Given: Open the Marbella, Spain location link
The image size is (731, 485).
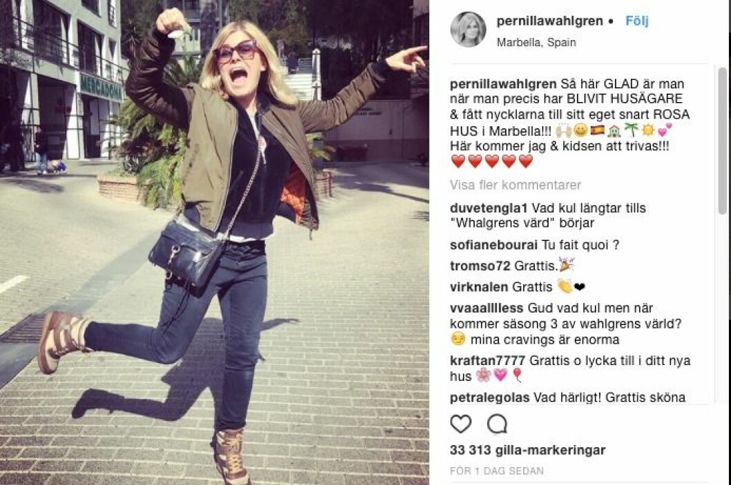Looking at the screenshot, I should click(536, 42).
